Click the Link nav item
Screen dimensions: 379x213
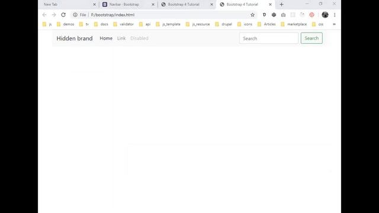point(121,38)
